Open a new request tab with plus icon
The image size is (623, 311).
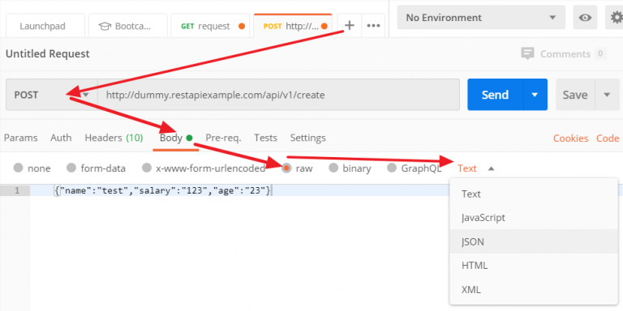(x=350, y=26)
